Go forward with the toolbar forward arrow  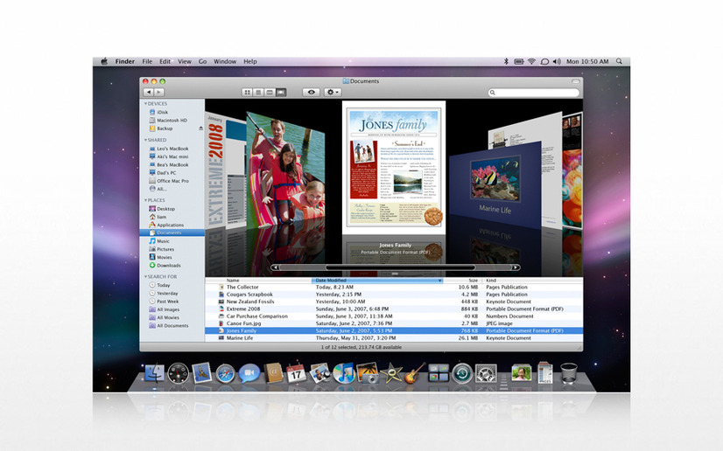(x=159, y=93)
